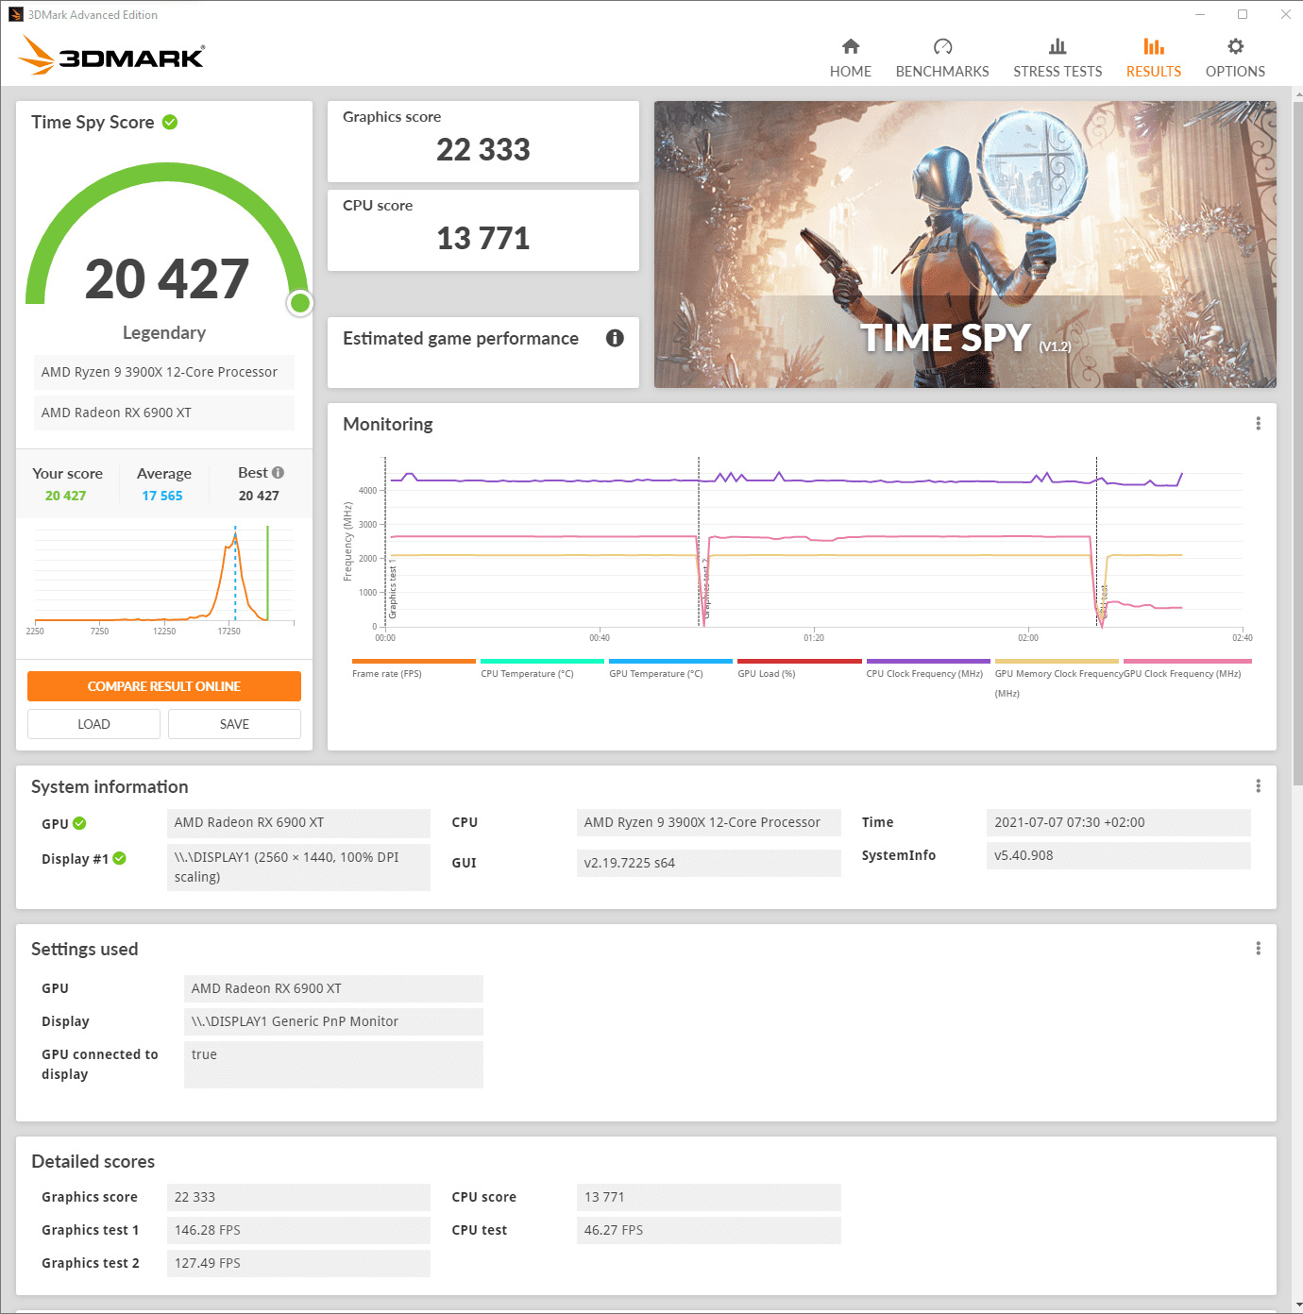This screenshot has width=1303, height=1314.
Task: Click the Results bar chart icon
Action: (1154, 46)
